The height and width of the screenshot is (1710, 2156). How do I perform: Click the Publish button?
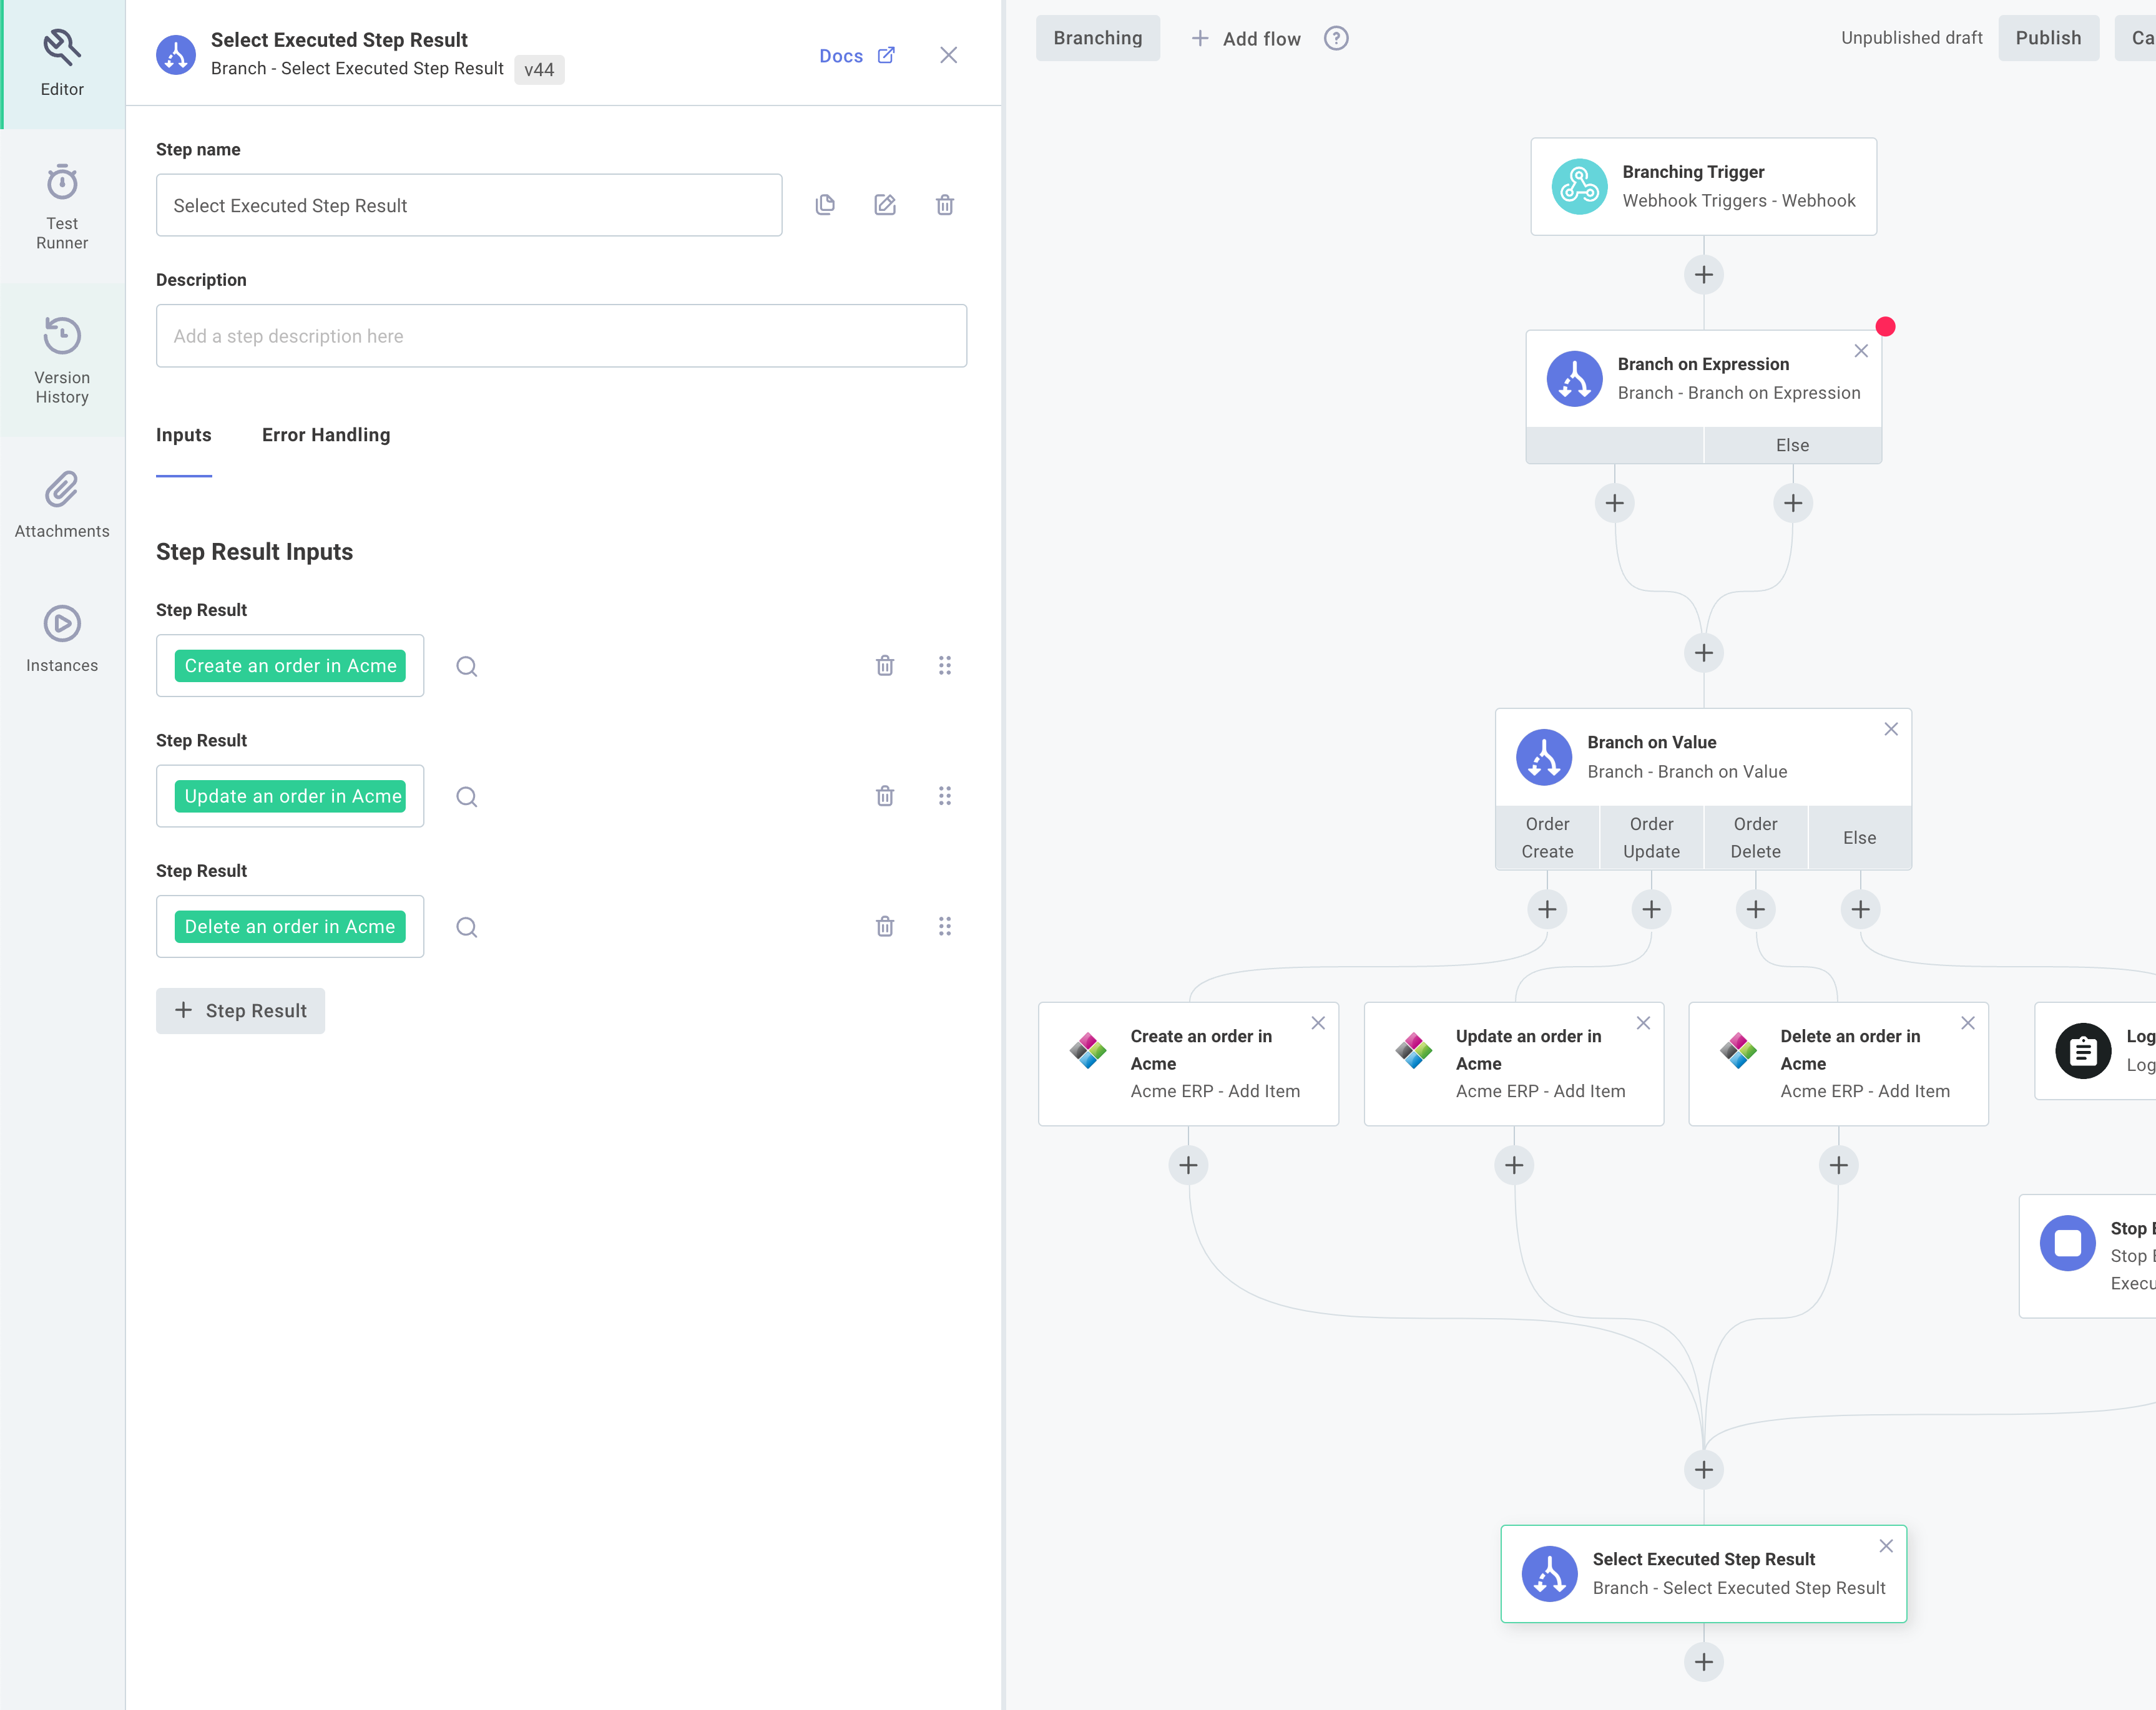point(2048,38)
